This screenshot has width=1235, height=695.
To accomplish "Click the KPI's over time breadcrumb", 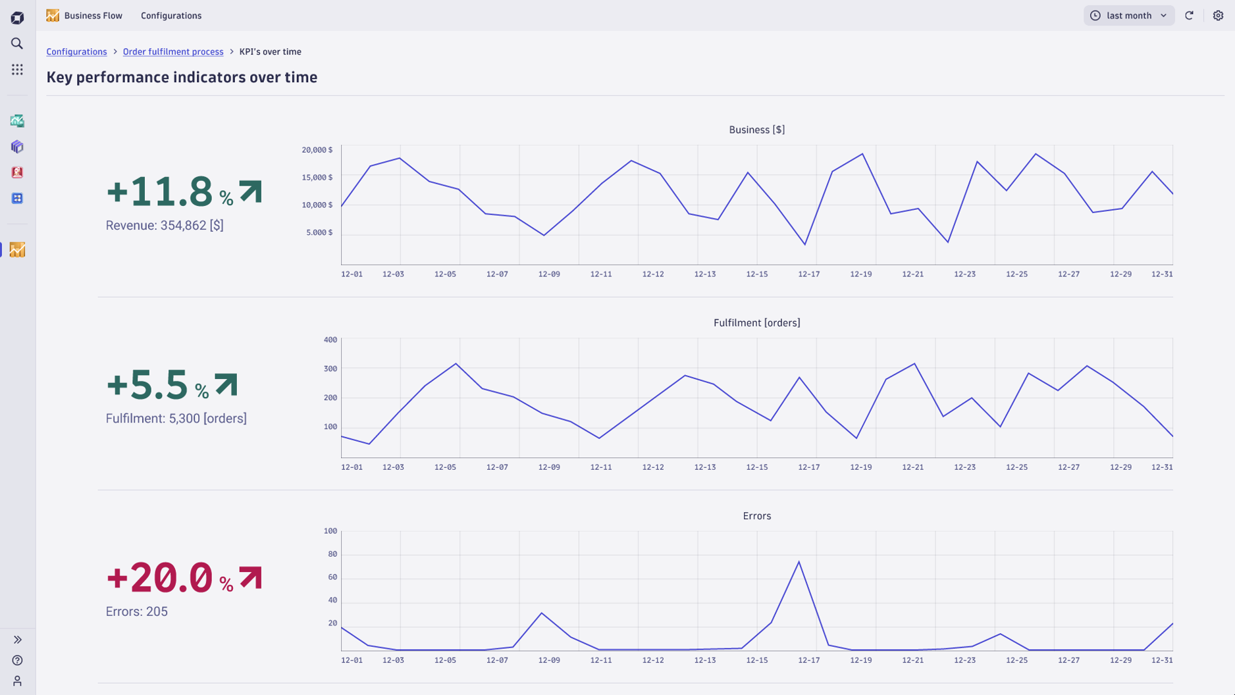I will (x=270, y=51).
